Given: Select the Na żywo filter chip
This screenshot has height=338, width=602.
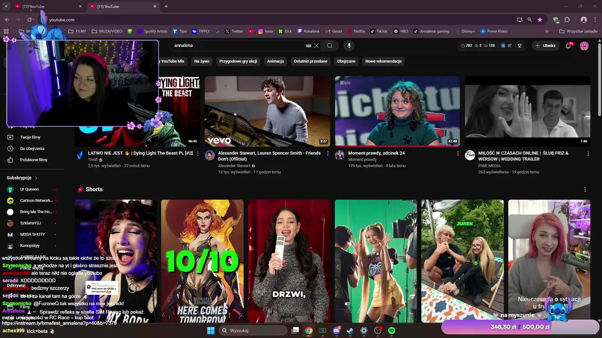Looking at the screenshot, I should click(x=202, y=61).
